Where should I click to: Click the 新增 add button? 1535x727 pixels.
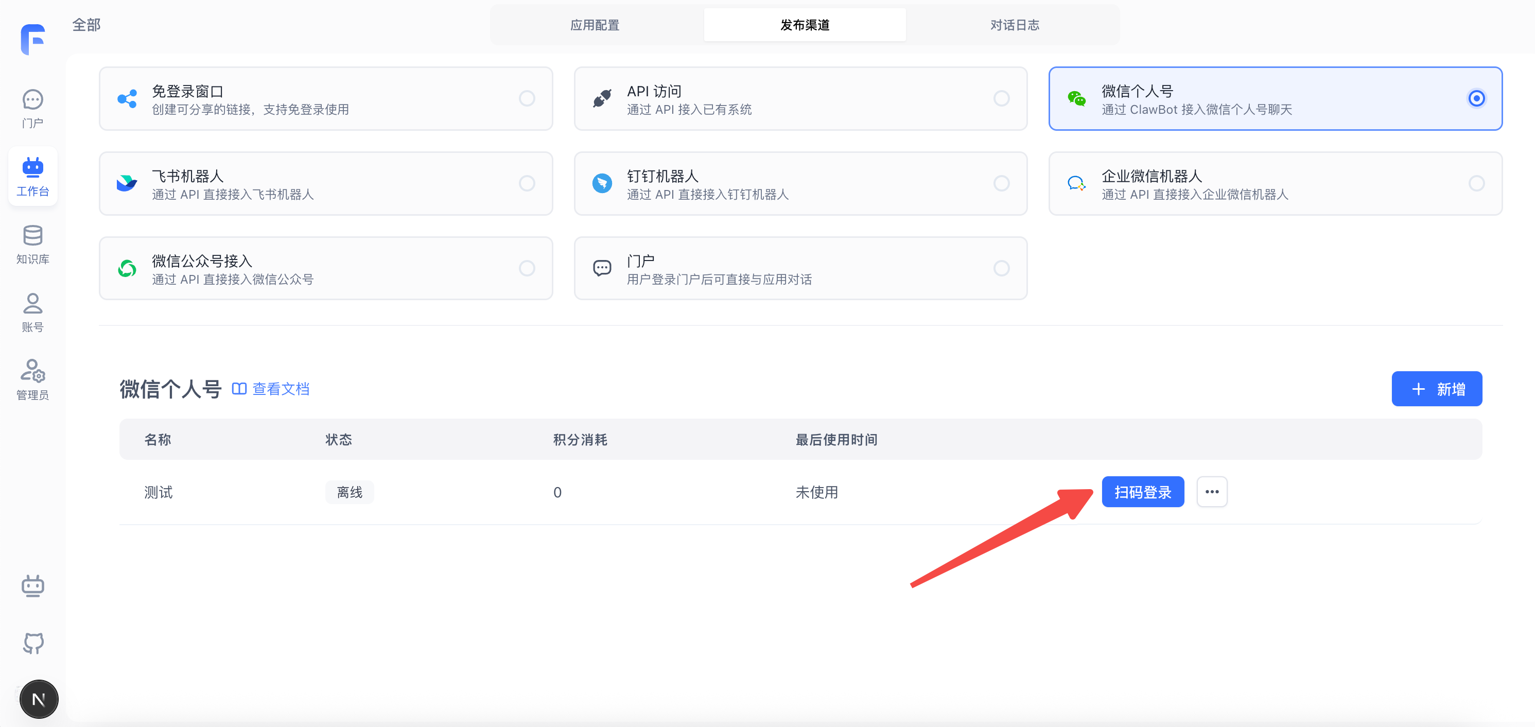pos(1436,389)
